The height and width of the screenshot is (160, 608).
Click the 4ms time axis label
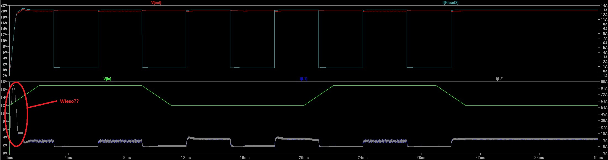coord(68,158)
